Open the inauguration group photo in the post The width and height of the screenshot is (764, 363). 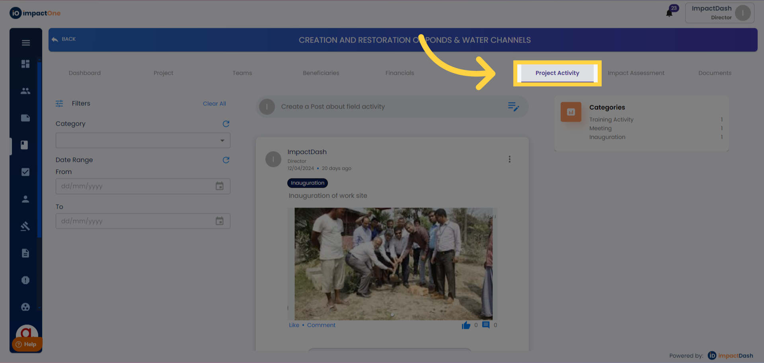(394, 264)
